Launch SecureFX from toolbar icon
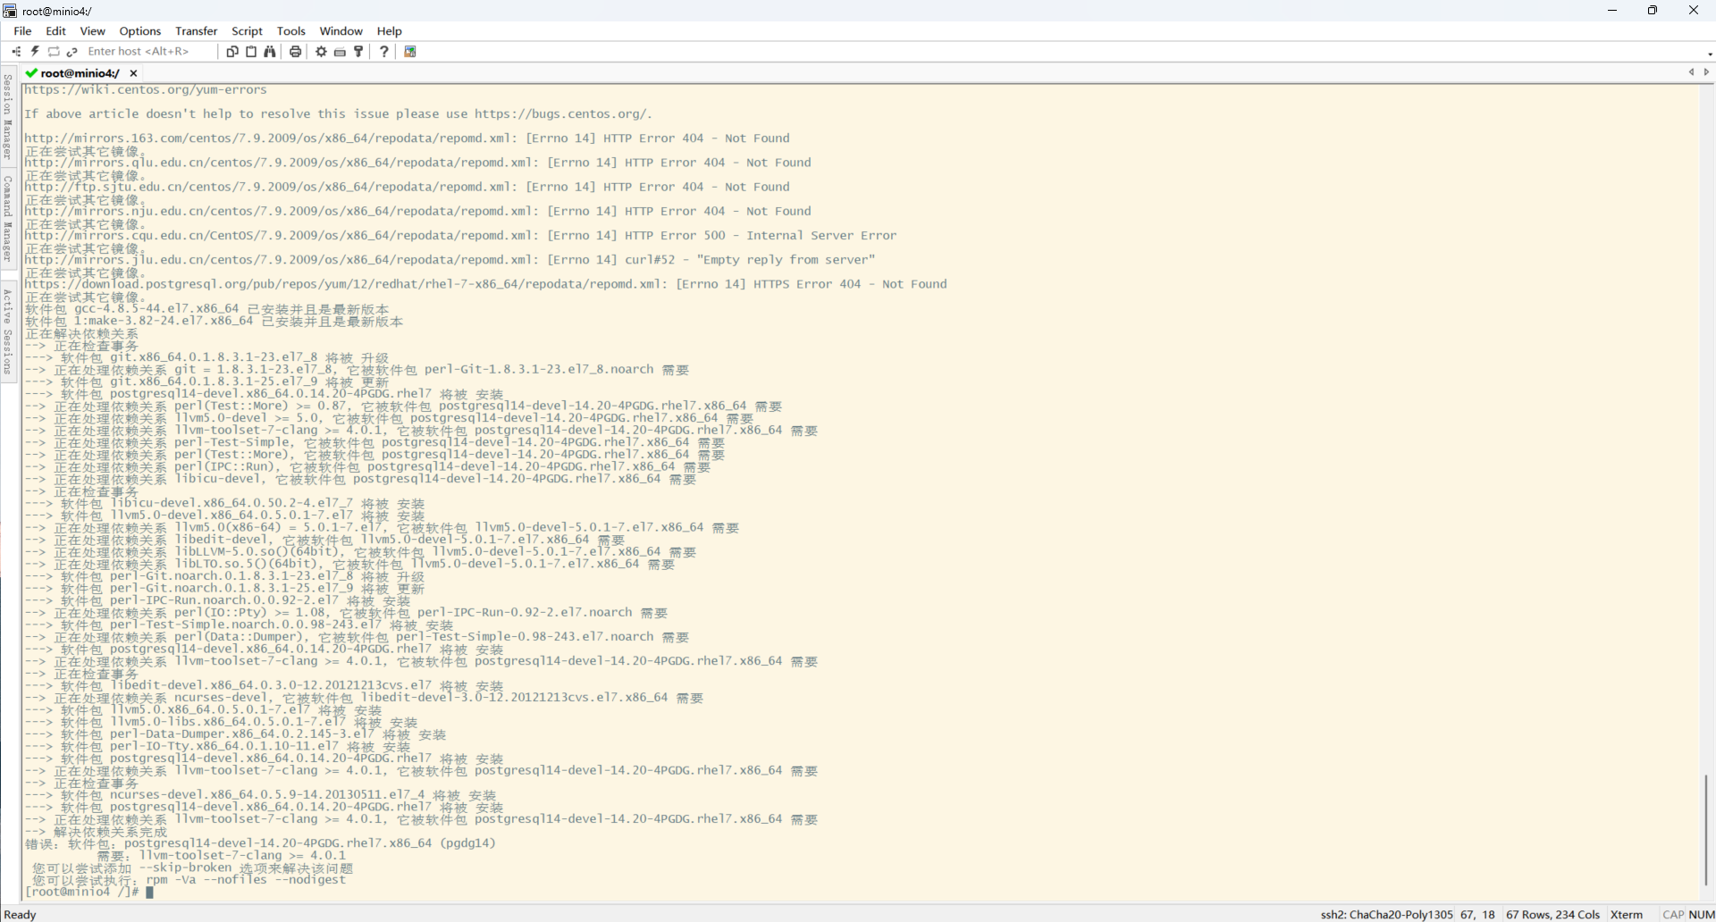1716x922 pixels. tap(410, 52)
